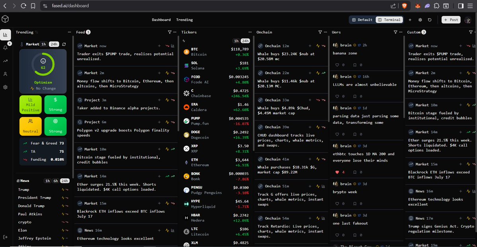Set Tickers timeframe to 24h
This screenshot has height=247, width=477.
245,41
